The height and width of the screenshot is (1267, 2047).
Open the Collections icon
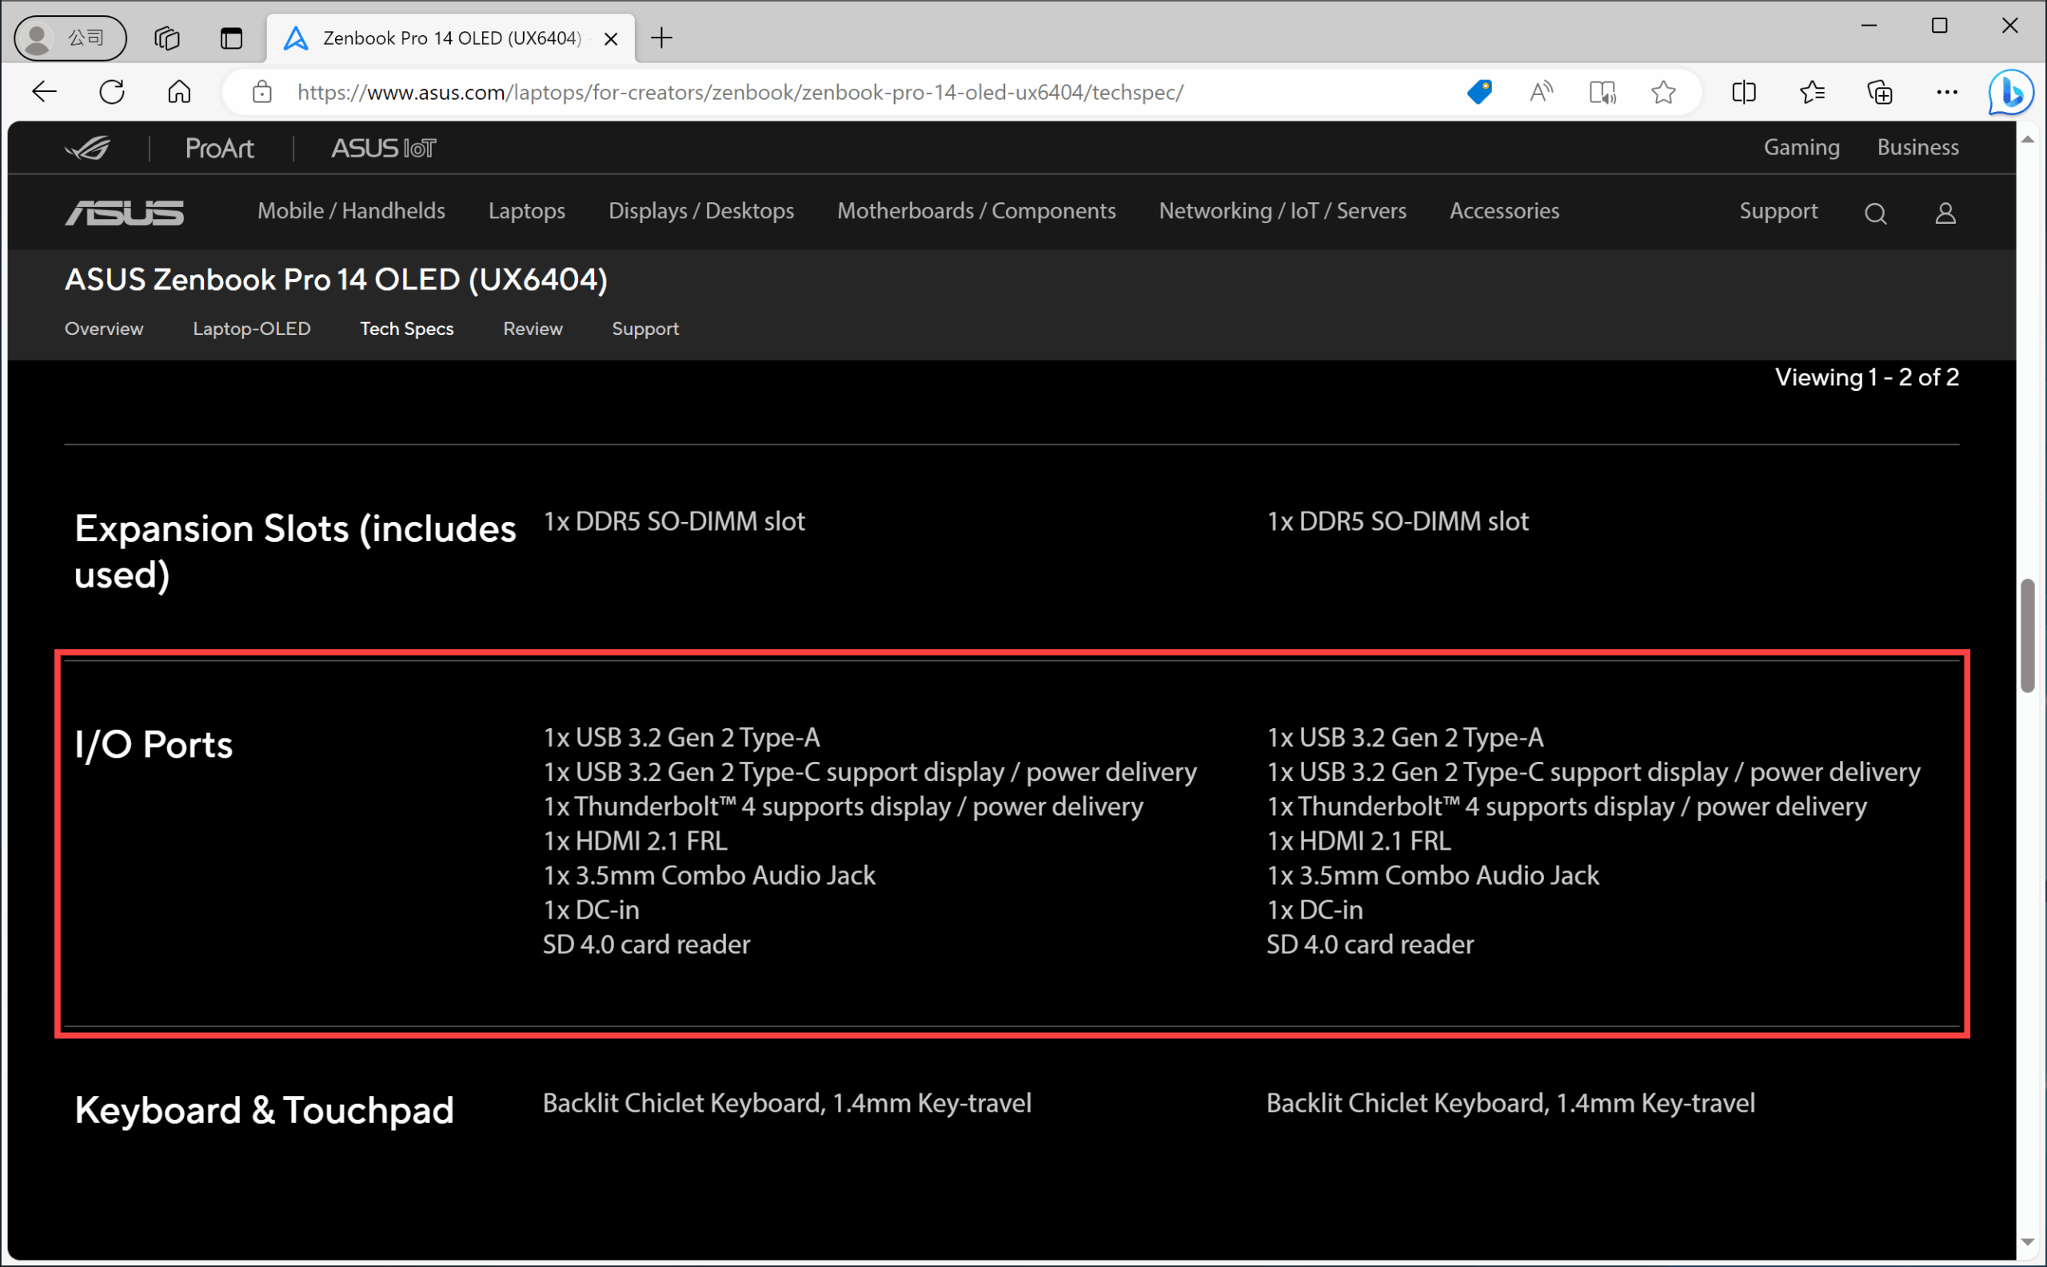coord(1879,91)
